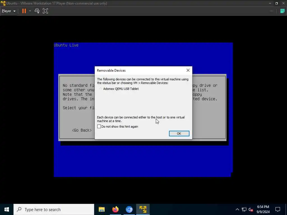This screenshot has width=287, height=215.
Task: Expand the power options dropdown arrow
Action: pyautogui.click(x=30, y=11)
